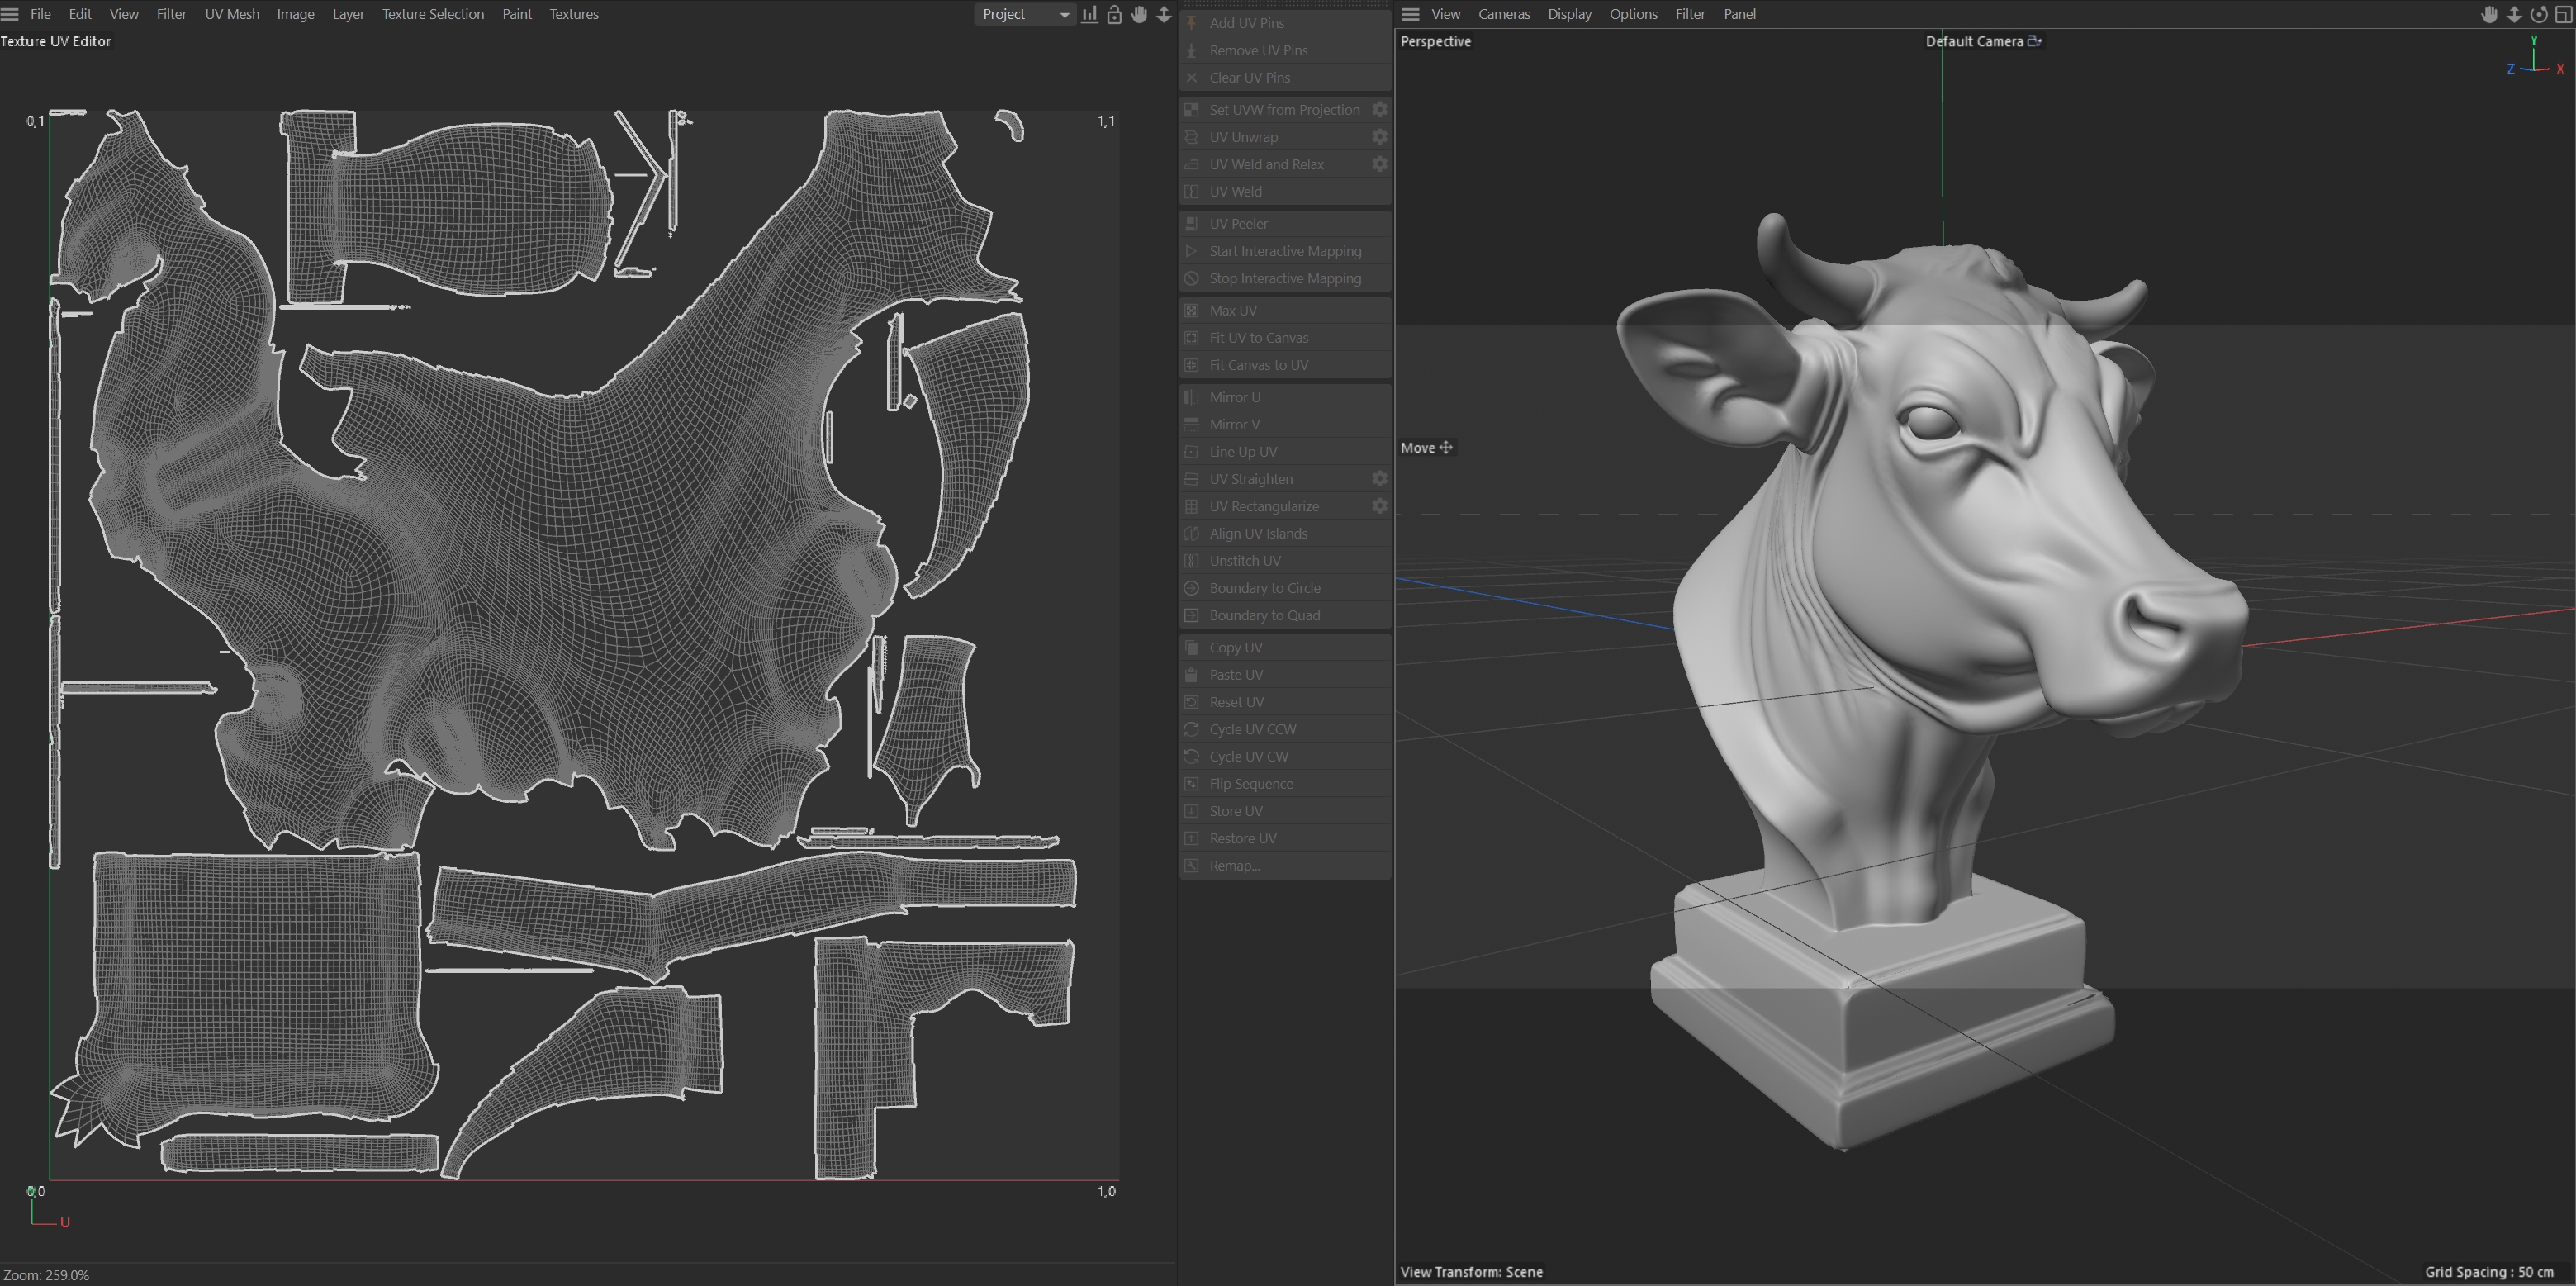Click the viewport pan hand icon
Viewport: 2576px width, 1286px height.
(2489, 14)
